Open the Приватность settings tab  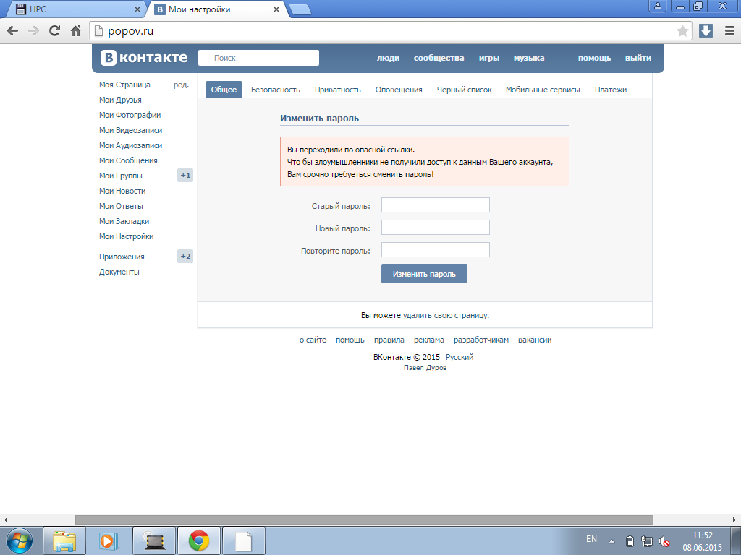pyautogui.click(x=337, y=90)
